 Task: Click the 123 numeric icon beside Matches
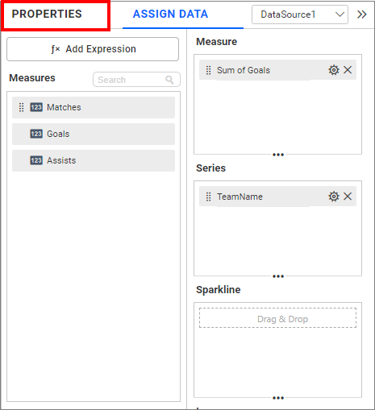click(x=36, y=107)
